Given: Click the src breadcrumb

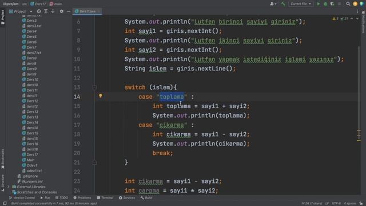Looking at the screenshot, I should 25,4.
